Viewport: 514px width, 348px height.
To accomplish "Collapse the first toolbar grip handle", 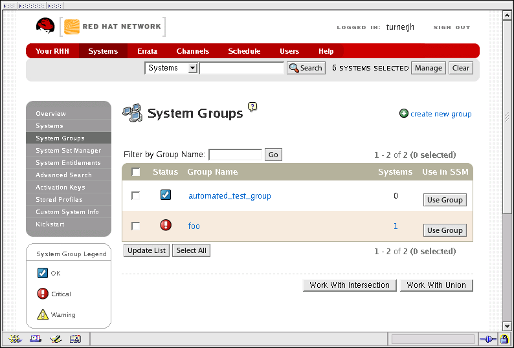I will 10,6.
